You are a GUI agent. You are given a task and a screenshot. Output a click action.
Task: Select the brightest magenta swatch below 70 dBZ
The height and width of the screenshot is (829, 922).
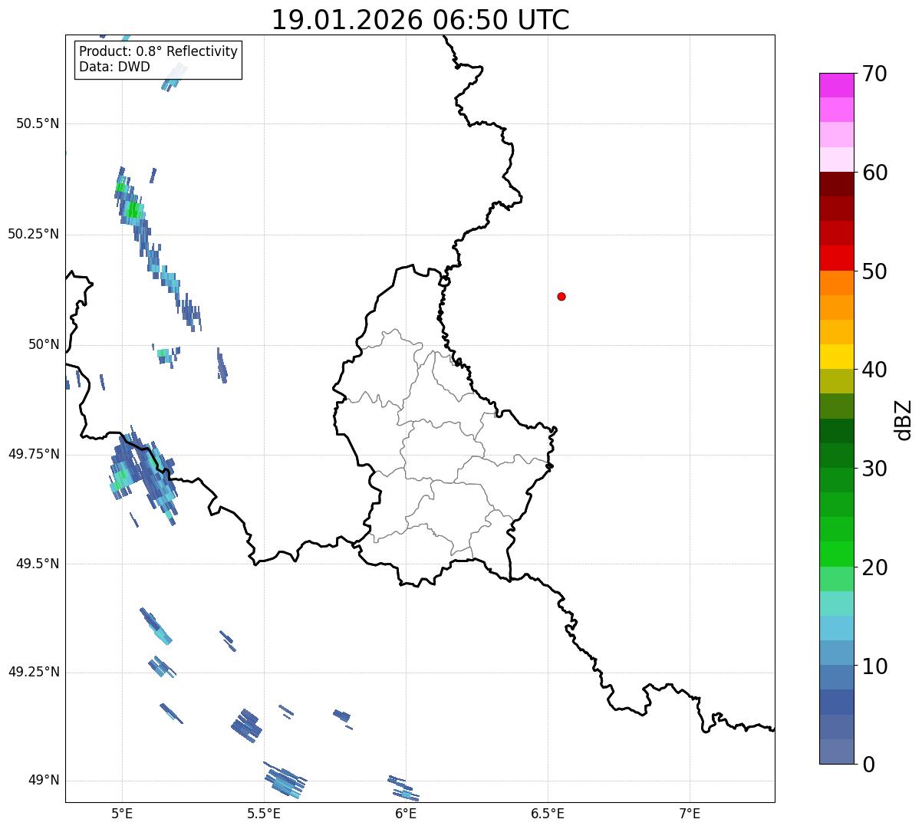[836, 85]
